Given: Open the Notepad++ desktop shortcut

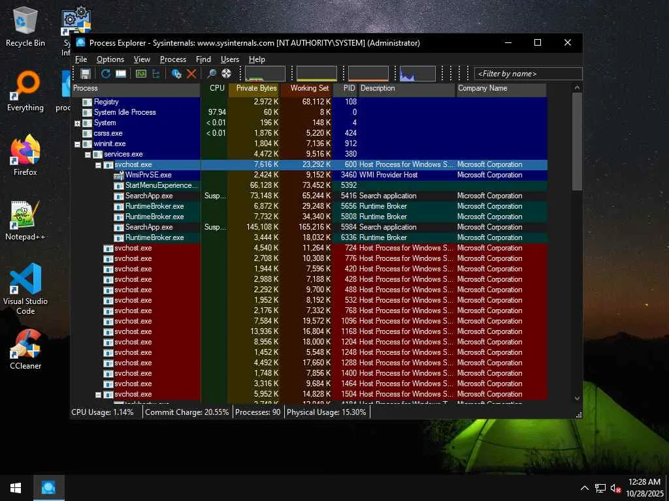Looking at the screenshot, I should (x=25, y=220).
